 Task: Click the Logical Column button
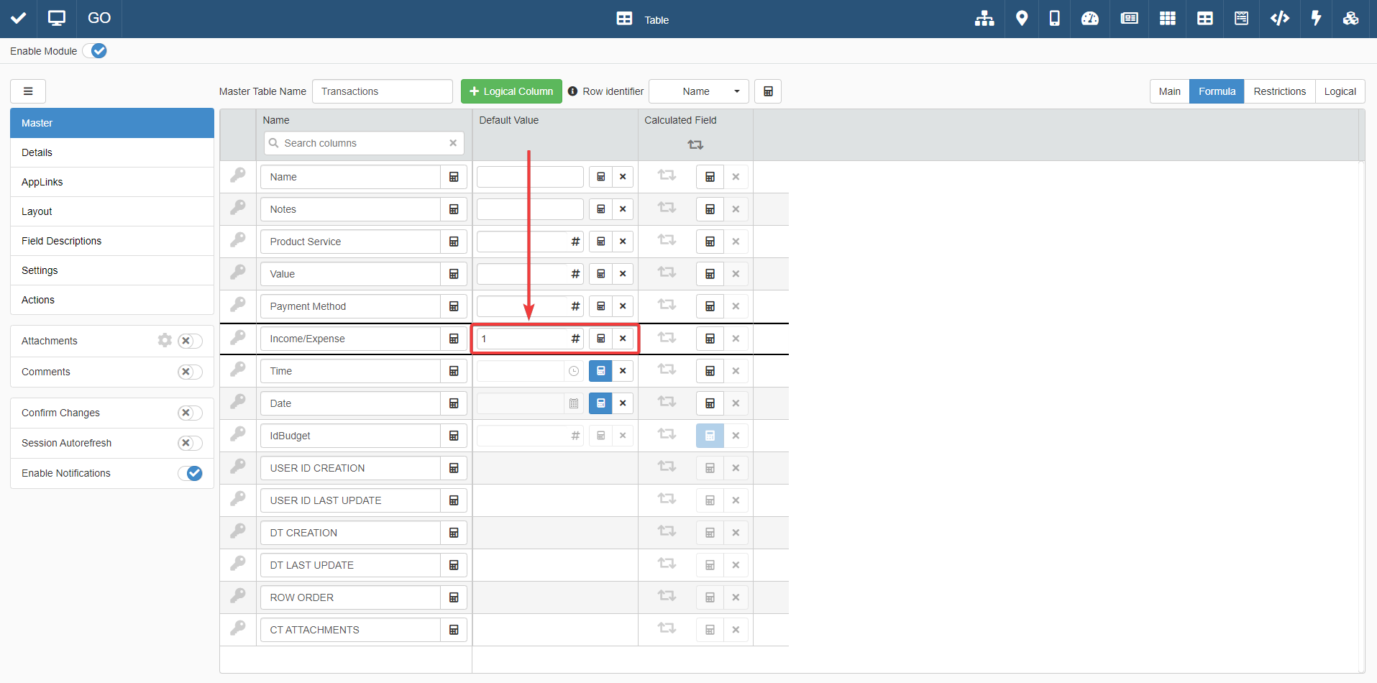coord(511,91)
